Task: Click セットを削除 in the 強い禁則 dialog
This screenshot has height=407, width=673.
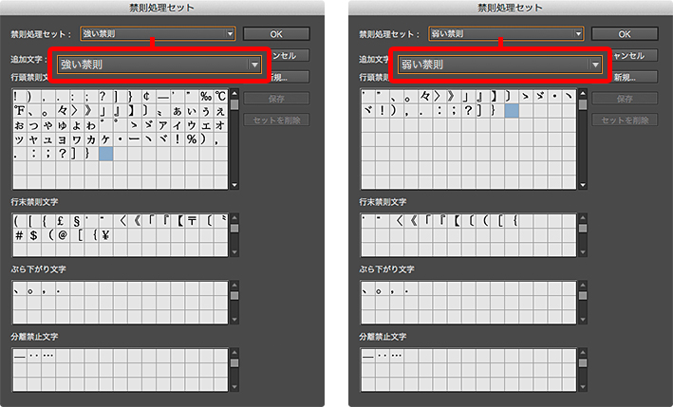Action: pos(276,120)
